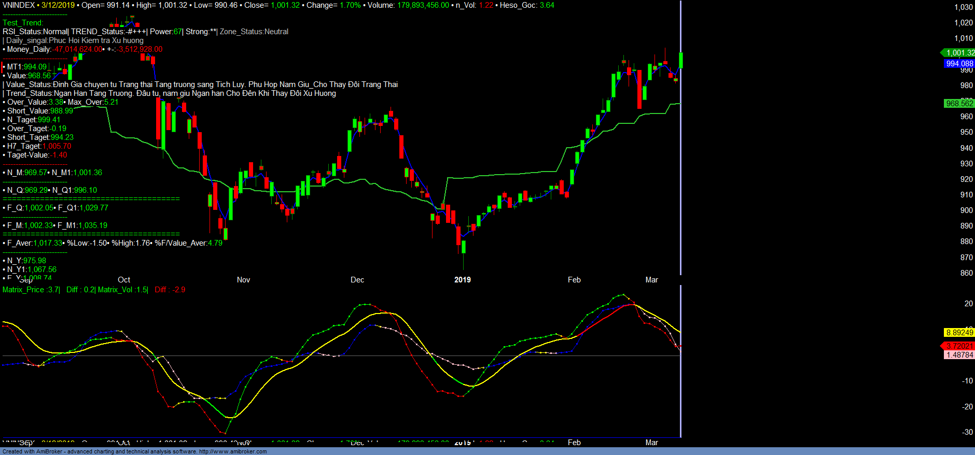Click the green 1,001.32 last price tag

(959, 53)
